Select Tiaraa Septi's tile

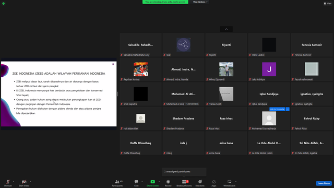pyautogui.click(x=226, y=94)
